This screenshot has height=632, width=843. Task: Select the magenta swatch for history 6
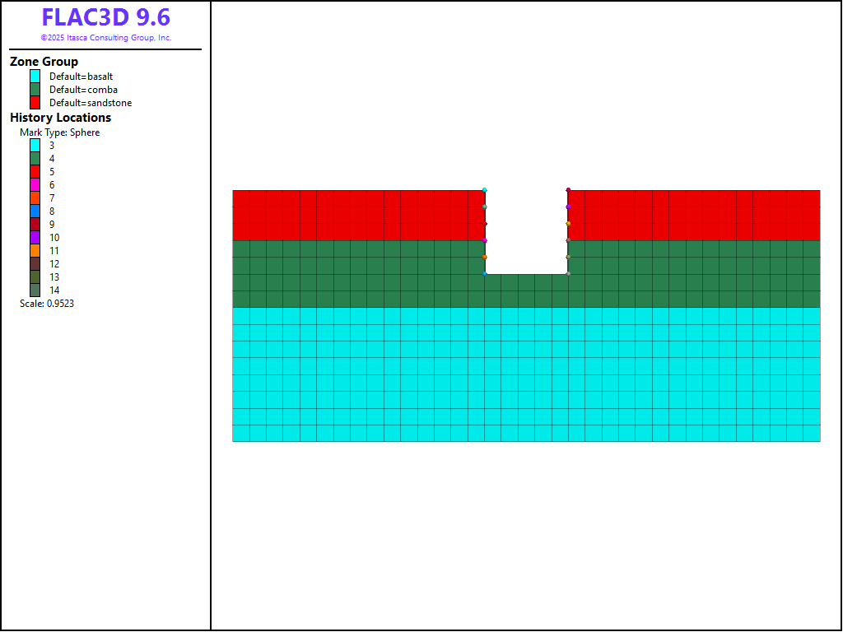pyautogui.click(x=35, y=185)
